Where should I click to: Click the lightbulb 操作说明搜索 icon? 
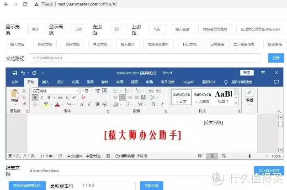[225, 82]
